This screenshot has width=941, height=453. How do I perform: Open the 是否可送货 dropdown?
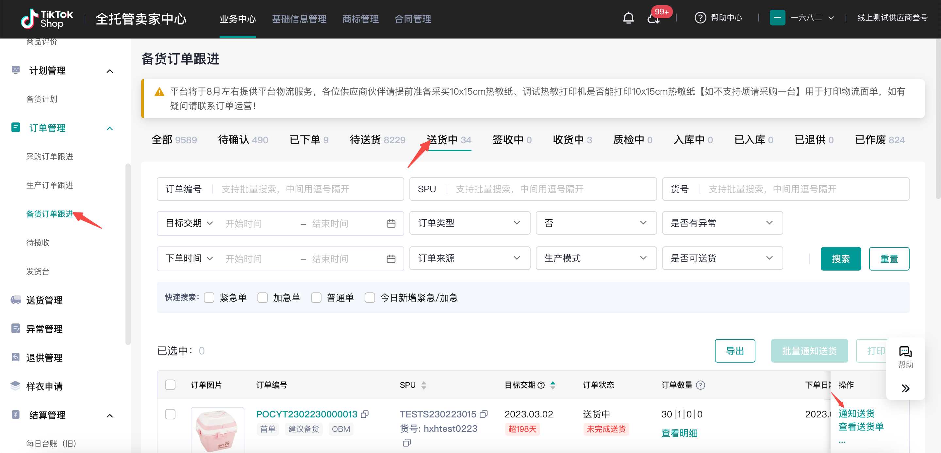click(722, 258)
